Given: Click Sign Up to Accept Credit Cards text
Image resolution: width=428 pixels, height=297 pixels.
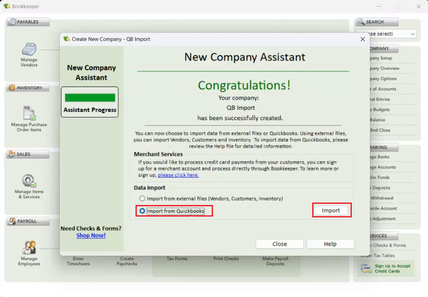Looking at the screenshot, I should pos(392,269).
